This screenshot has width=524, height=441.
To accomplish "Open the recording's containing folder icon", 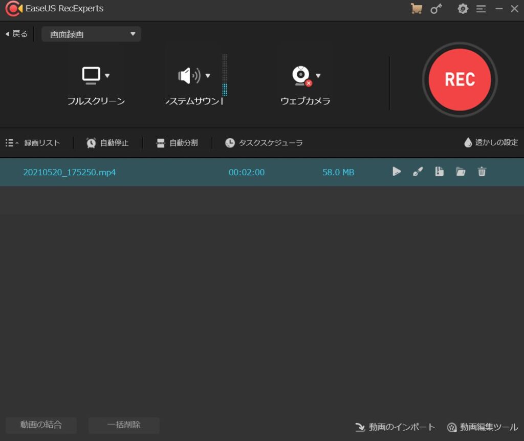I will 461,172.
